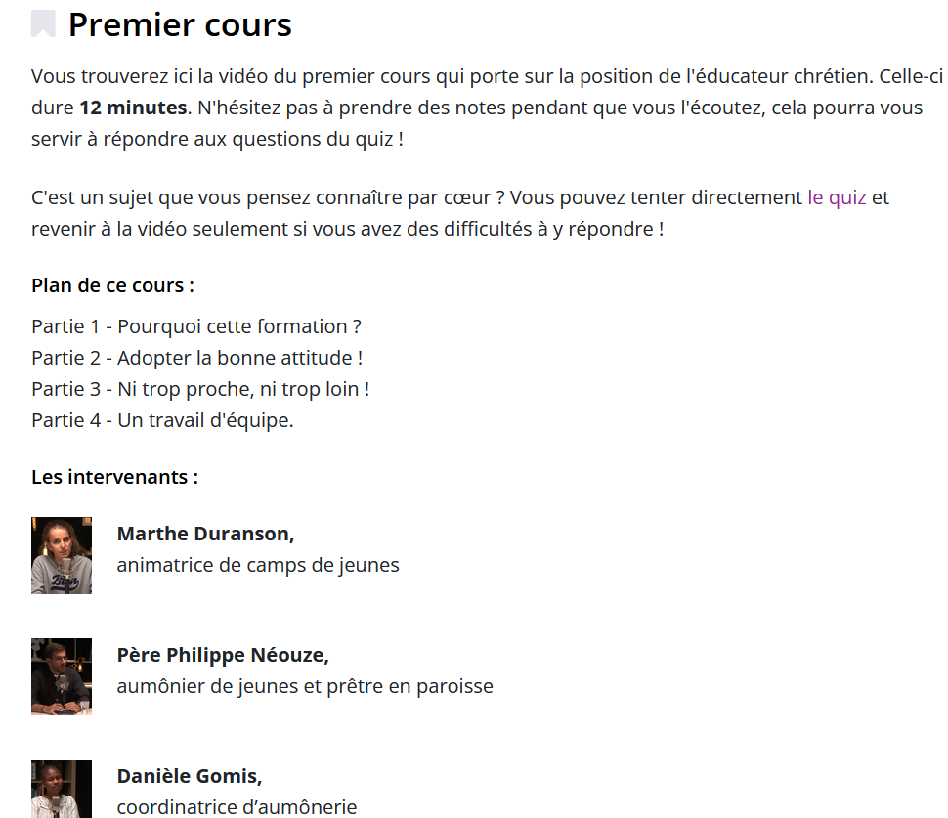Click the "coordinatrice d'aumônerie" description
Screen dimensions: 948x818
237,807
